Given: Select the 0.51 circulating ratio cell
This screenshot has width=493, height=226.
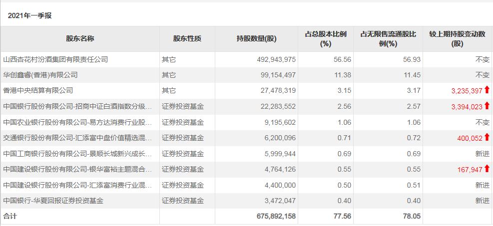Looking at the screenshot, I should click(x=414, y=185).
